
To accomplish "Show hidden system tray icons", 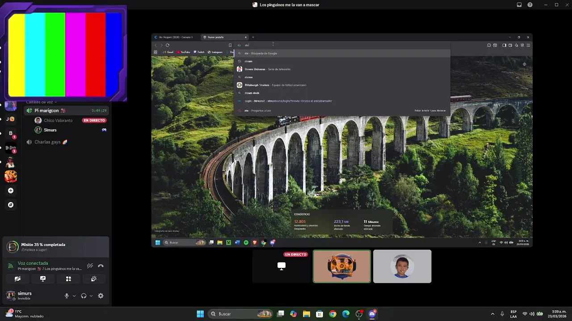I will point(492,314).
